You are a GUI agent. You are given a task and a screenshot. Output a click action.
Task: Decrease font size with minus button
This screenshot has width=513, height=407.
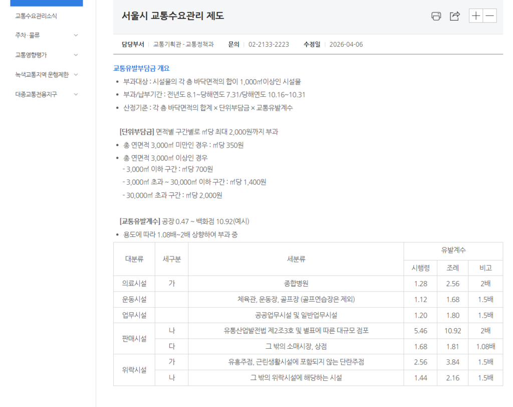490,16
